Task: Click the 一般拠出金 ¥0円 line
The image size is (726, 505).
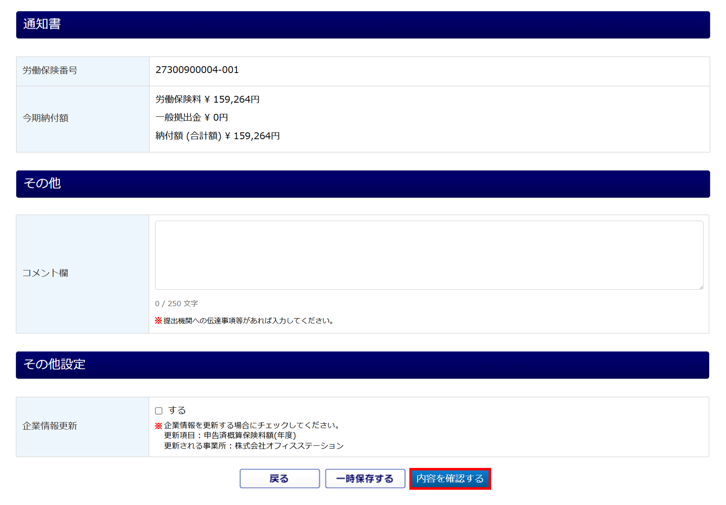Action: coord(192,117)
